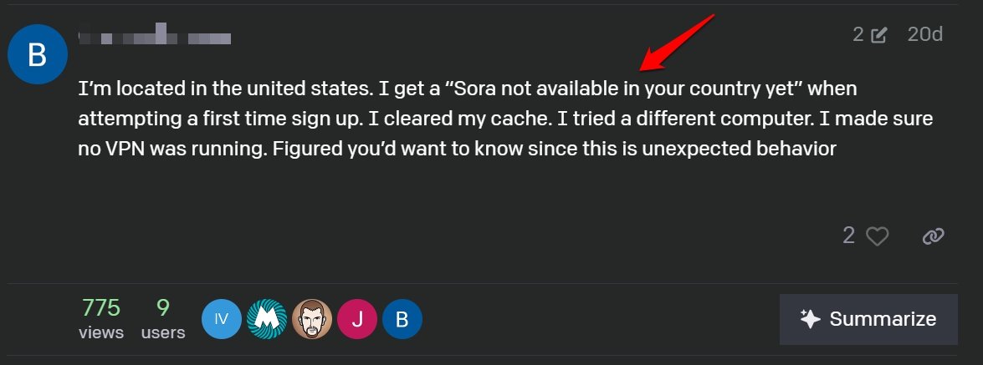983x365 pixels.
Task: Open the IV user avatar
Action: pos(222,319)
